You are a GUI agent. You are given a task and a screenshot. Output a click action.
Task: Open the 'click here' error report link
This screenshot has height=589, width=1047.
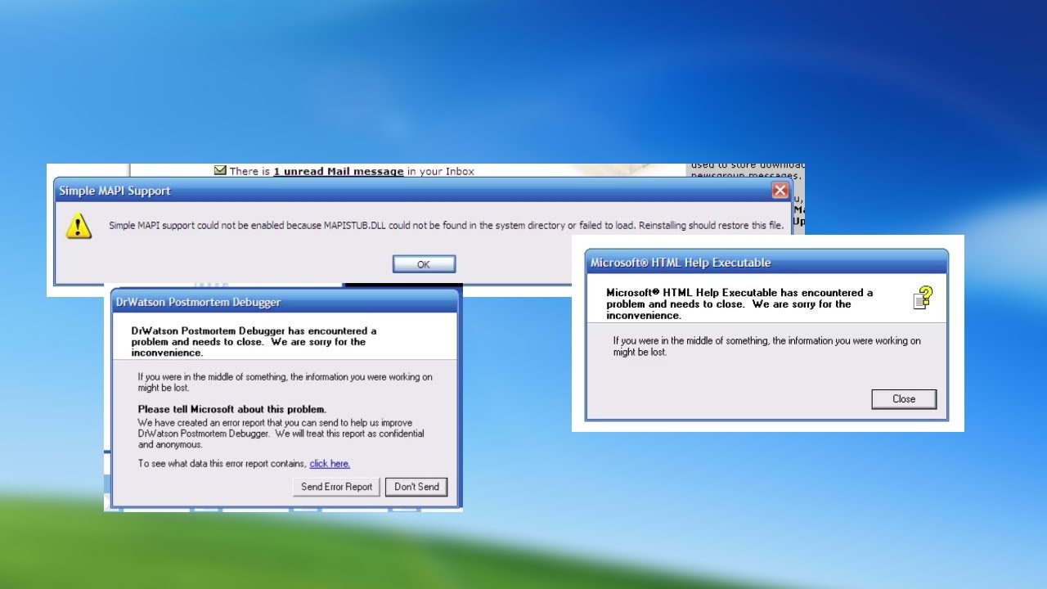[x=330, y=464]
